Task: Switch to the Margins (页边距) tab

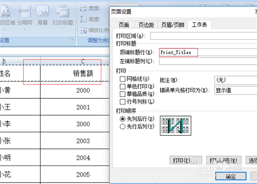Action: [146, 25]
